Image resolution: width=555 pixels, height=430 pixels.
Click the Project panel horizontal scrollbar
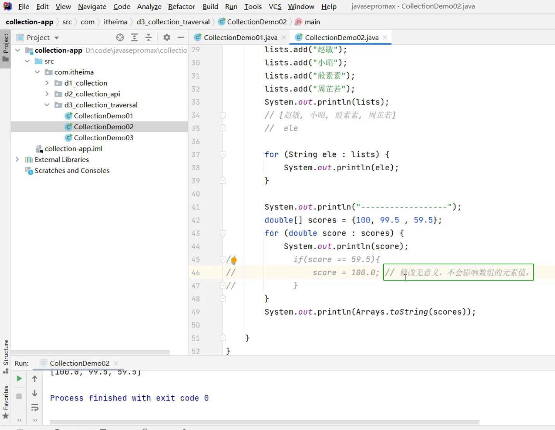tap(90, 352)
